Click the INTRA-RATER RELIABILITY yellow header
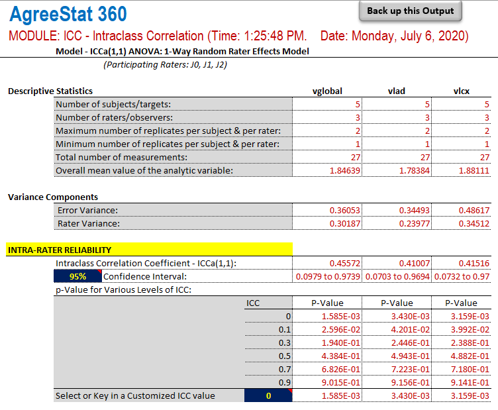 point(149,250)
